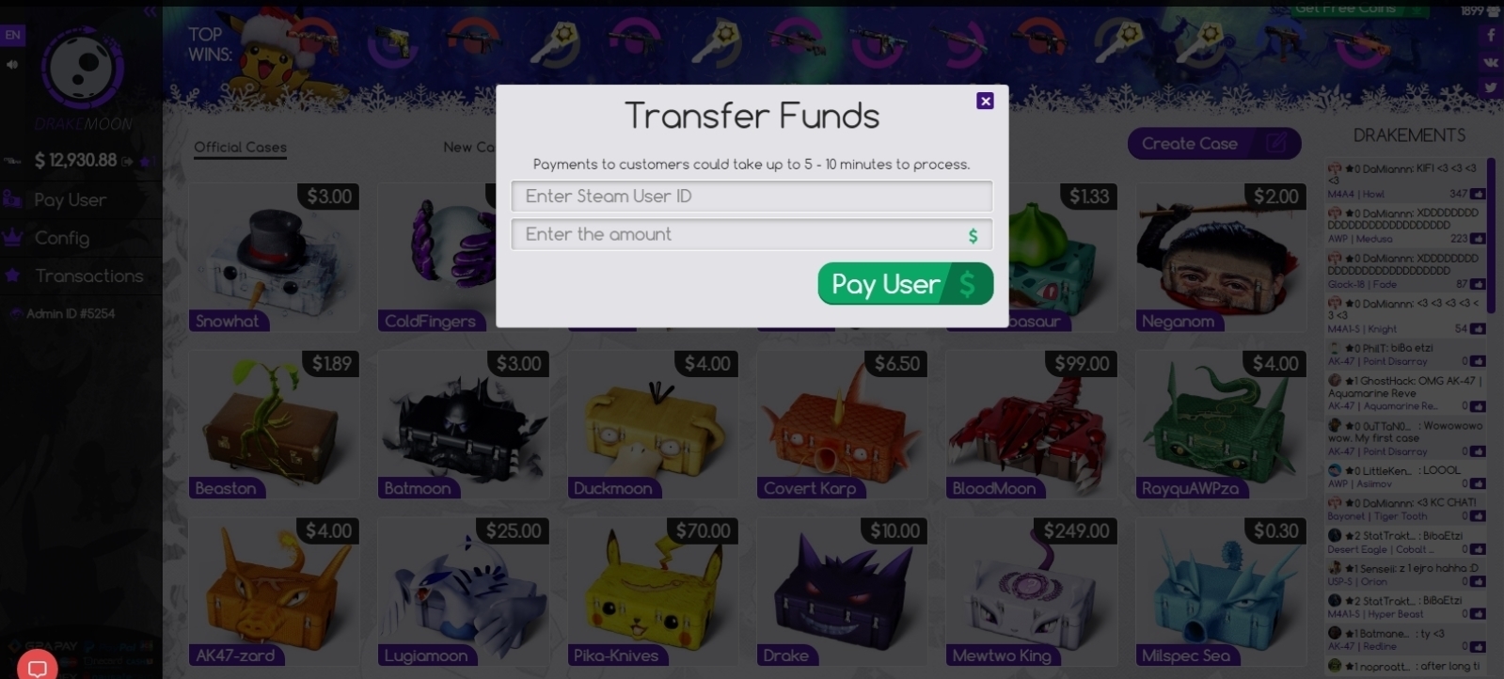Image resolution: width=1504 pixels, height=679 pixels.
Task: Select the Official Cases tab
Action: click(240, 147)
